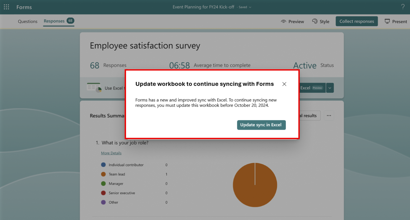Click the Preview badge on the Excel button
The height and width of the screenshot is (220, 410).
317,88
